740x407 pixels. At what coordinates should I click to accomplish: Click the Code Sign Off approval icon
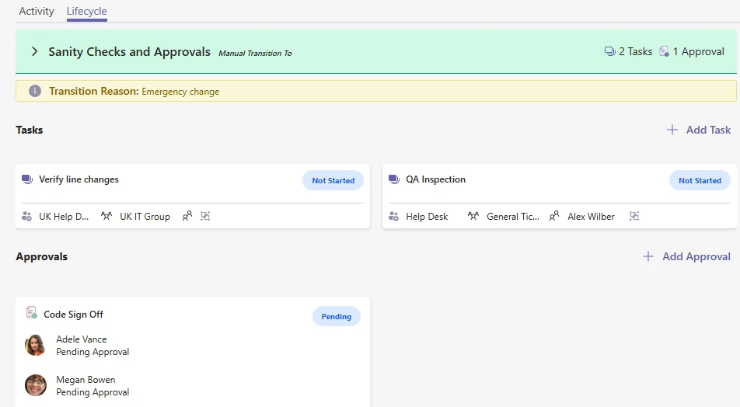pyautogui.click(x=32, y=312)
